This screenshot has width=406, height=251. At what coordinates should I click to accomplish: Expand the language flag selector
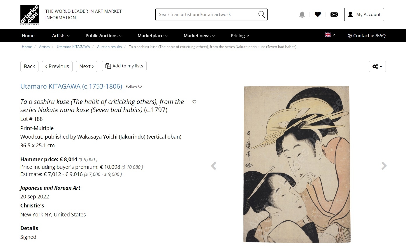tap(330, 35)
